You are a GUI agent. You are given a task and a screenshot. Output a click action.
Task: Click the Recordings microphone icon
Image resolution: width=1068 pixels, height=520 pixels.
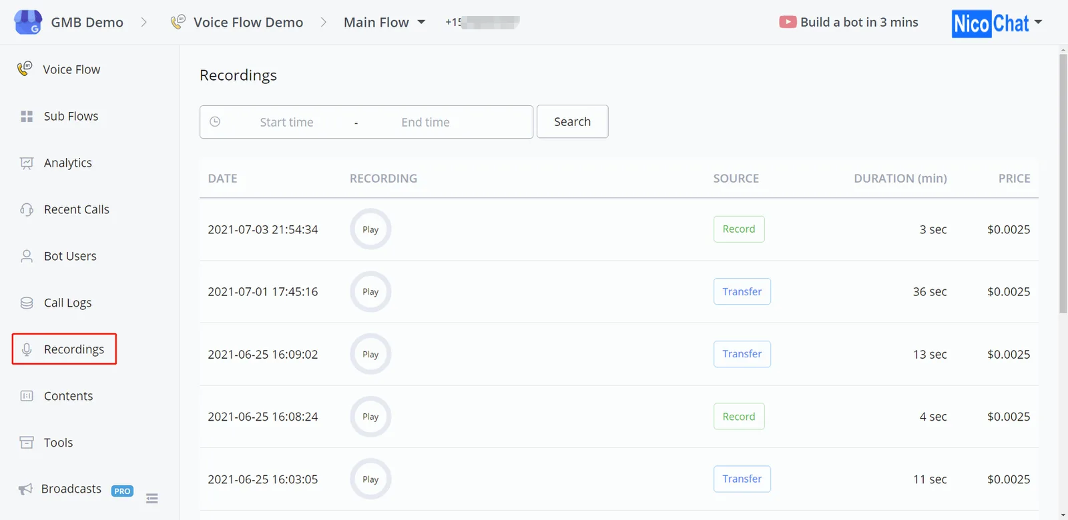click(x=27, y=349)
